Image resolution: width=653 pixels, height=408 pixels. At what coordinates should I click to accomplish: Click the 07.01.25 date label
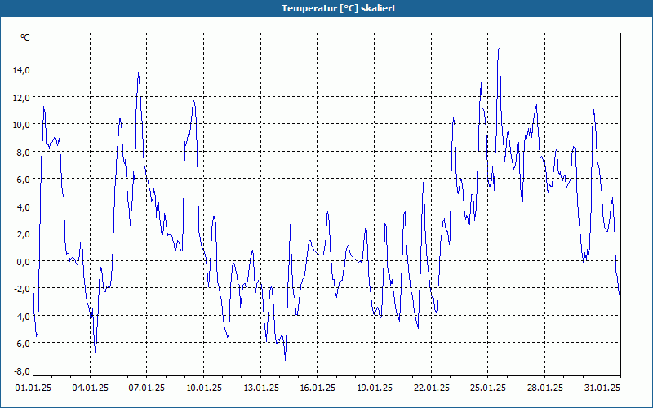(x=147, y=388)
